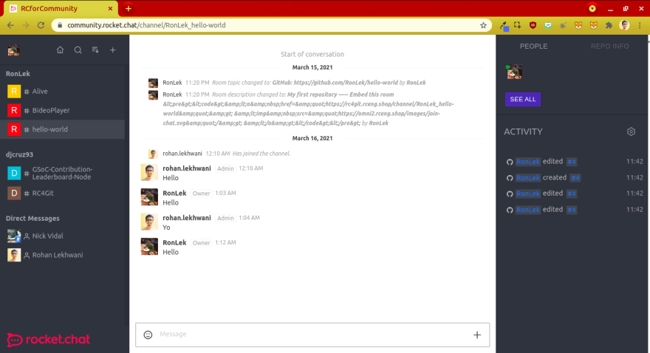Click the 'Direct Messages' sidebar heading
Viewport: 650px width, 353px height.
point(32,219)
